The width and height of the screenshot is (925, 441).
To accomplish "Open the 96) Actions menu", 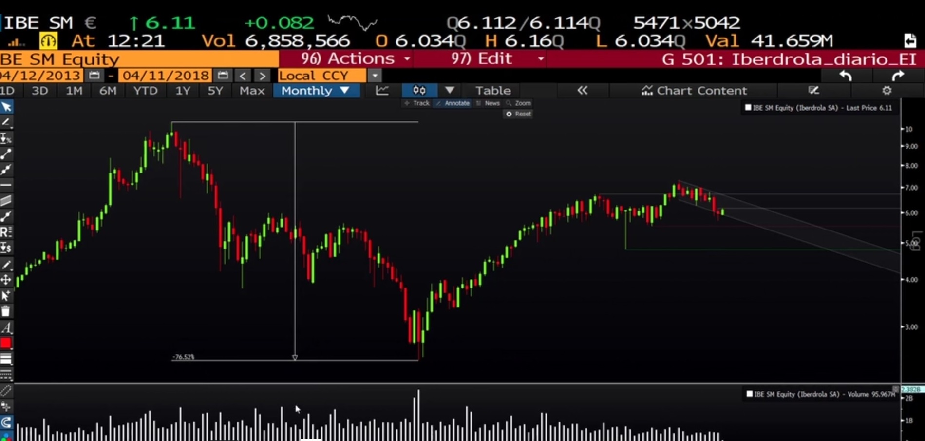I will coord(355,59).
